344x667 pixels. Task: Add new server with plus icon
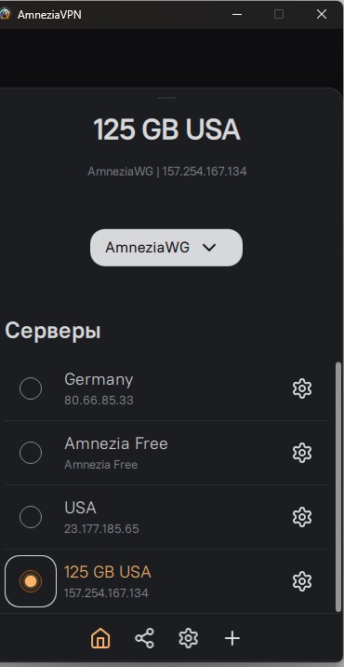[232, 638]
